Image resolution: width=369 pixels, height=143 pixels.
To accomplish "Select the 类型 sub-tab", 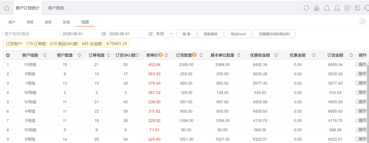I will click(x=48, y=22).
